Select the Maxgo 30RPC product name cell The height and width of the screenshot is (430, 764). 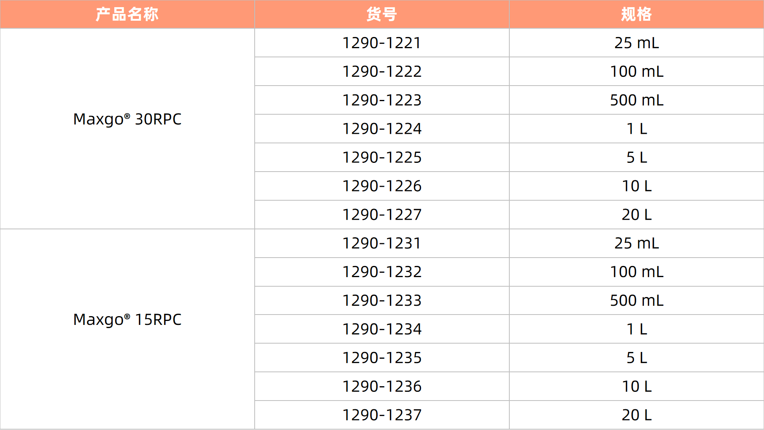[x=127, y=119]
